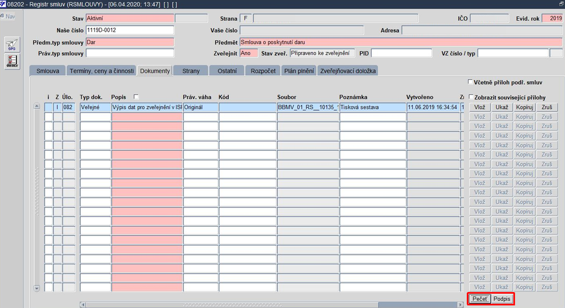Click the table scroll up arrow
This screenshot has width=565, height=308.
pos(37,106)
